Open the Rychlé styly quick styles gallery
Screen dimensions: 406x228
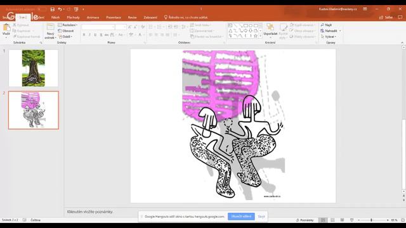(284, 31)
